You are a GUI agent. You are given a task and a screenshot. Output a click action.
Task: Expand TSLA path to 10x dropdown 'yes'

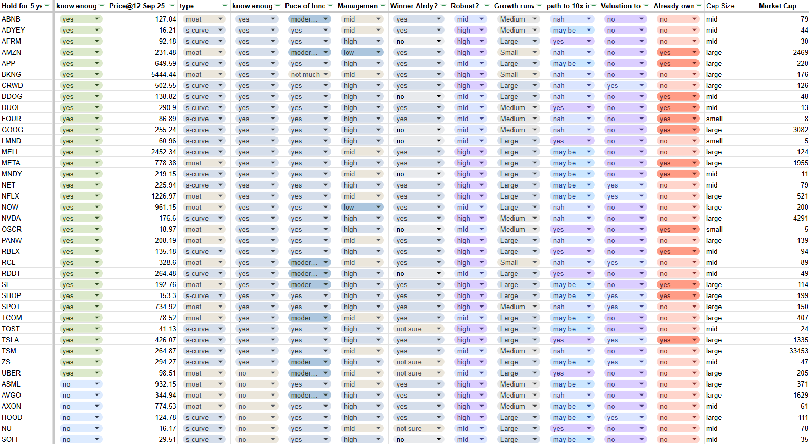(x=589, y=340)
